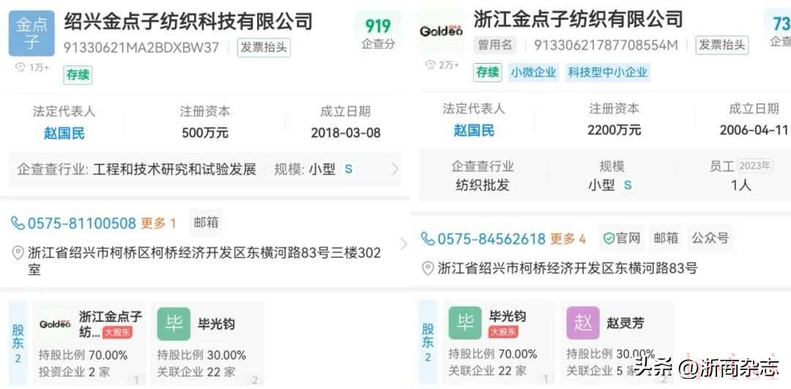The width and height of the screenshot is (791, 389).
Task: Show more phone numbers via 更多 1
Action: (x=158, y=223)
